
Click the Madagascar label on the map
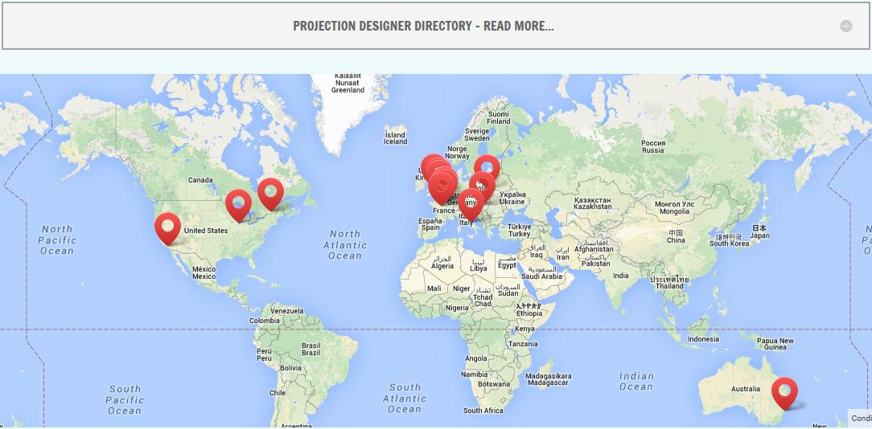[x=549, y=379]
